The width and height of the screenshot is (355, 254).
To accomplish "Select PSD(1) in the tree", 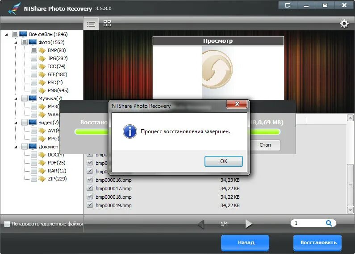I will [x=55, y=82].
